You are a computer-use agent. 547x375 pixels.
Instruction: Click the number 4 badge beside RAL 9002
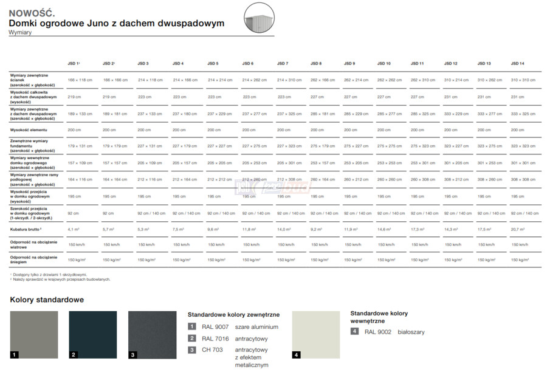354,332
